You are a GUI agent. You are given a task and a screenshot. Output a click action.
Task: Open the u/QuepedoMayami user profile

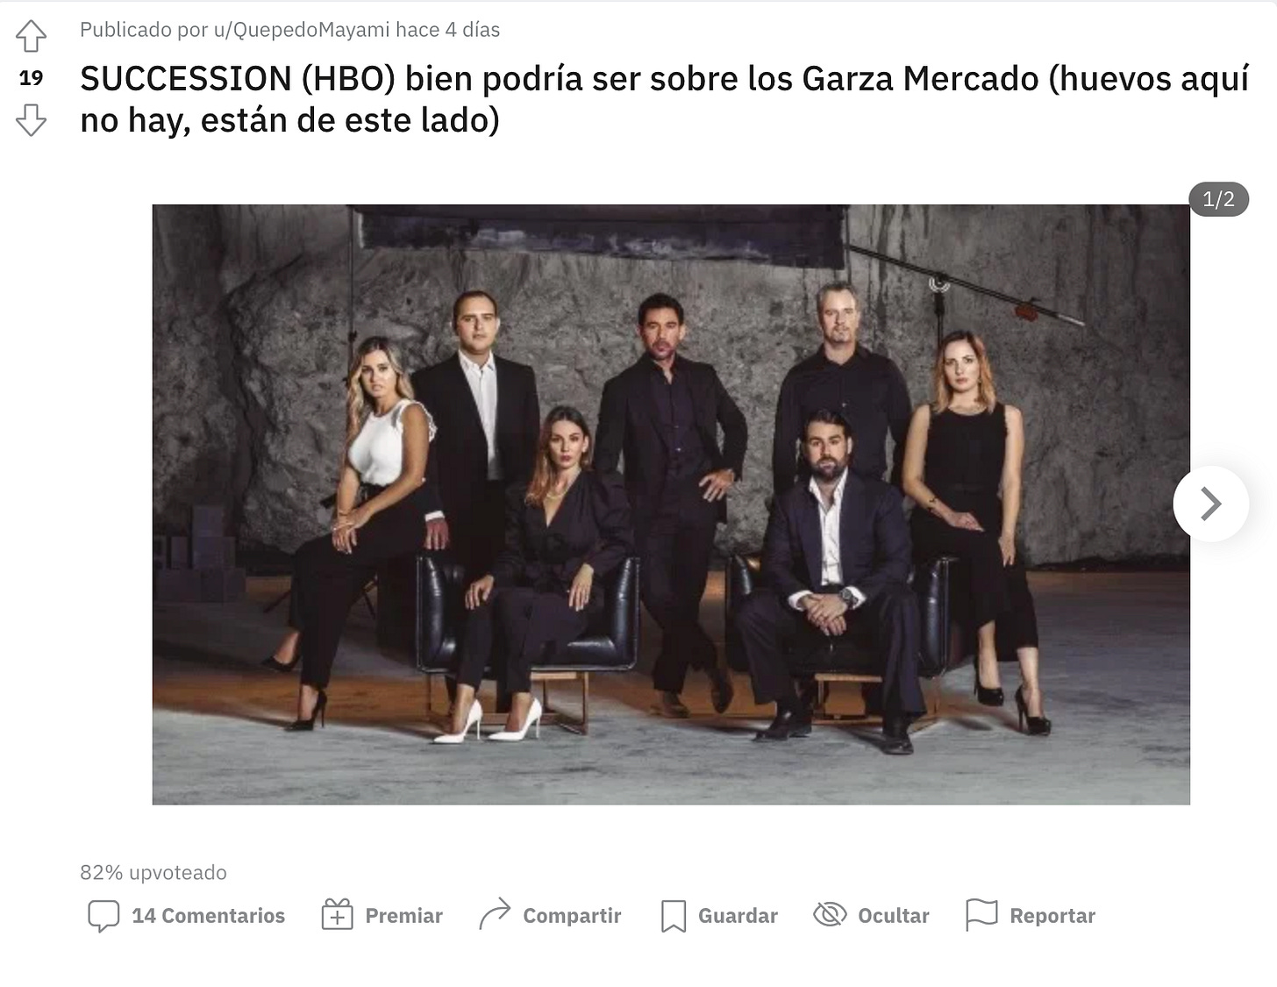click(x=302, y=30)
